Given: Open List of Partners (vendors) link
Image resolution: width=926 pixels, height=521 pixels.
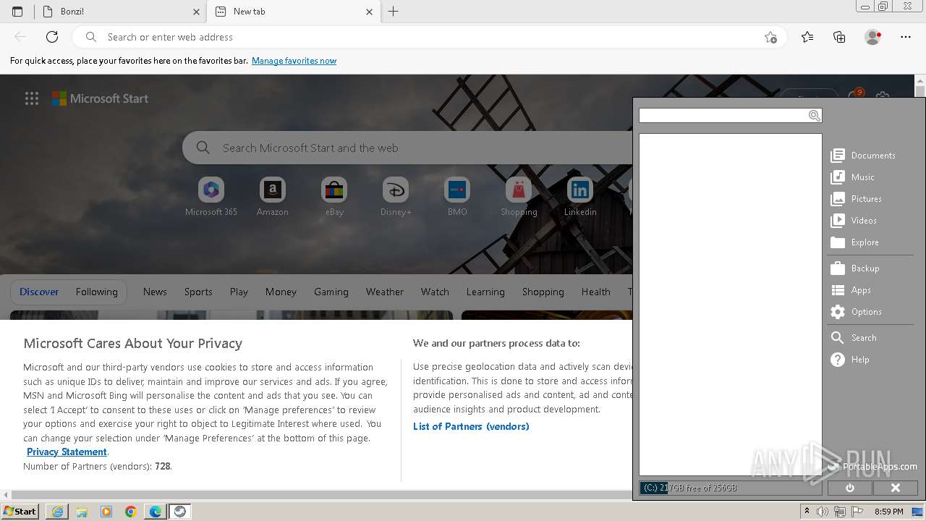Looking at the screenshot, I should pos(471,426).
